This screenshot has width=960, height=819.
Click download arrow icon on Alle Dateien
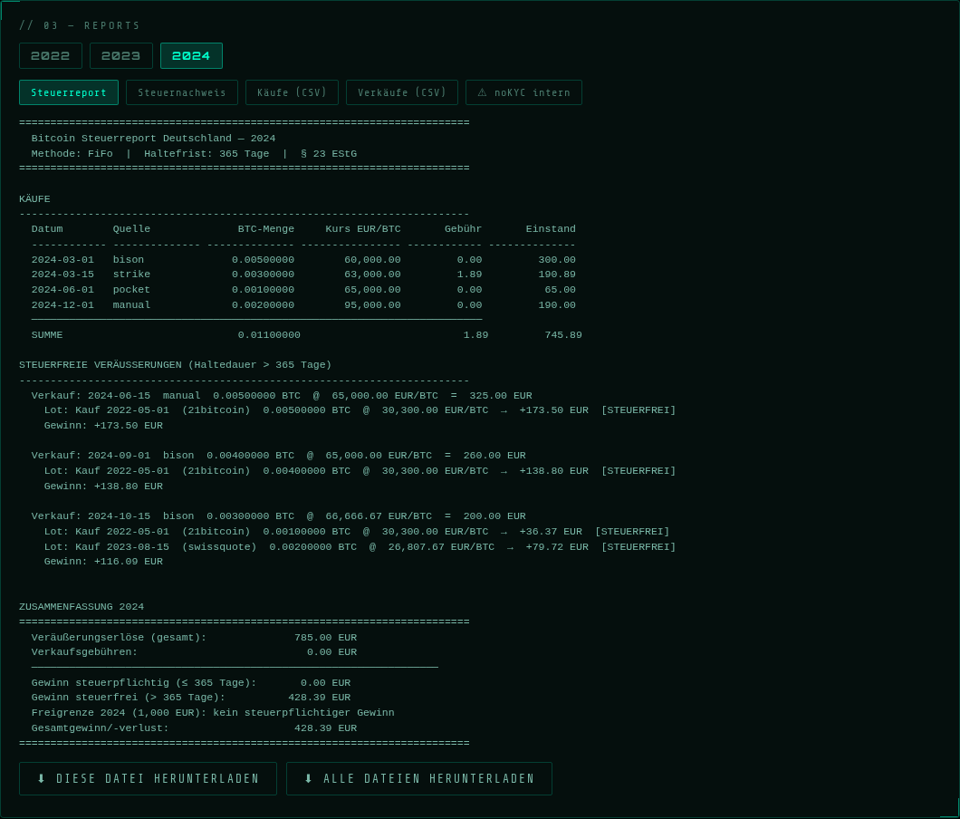coord(308,778)
